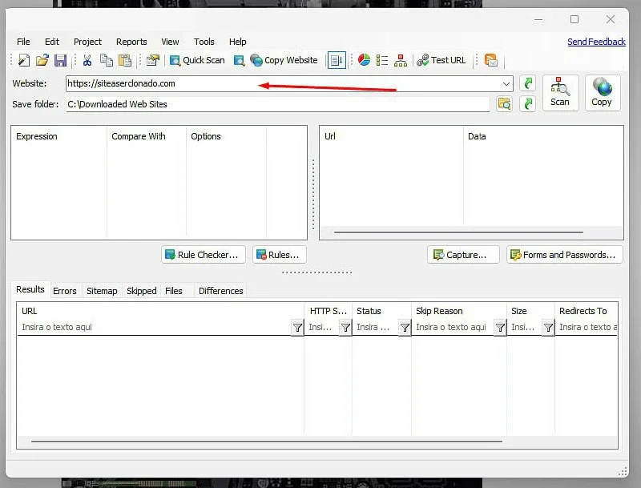Screen dimensions: 641x488
Task: Click the sitemap tree toolbar icon
Action: pyautogui.click(x=400, y=60)
